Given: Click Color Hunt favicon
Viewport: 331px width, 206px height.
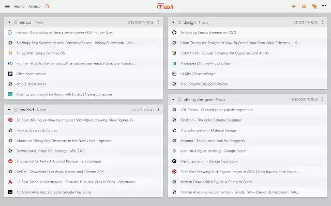Looking at the screenshot, I should coord(174,53).
